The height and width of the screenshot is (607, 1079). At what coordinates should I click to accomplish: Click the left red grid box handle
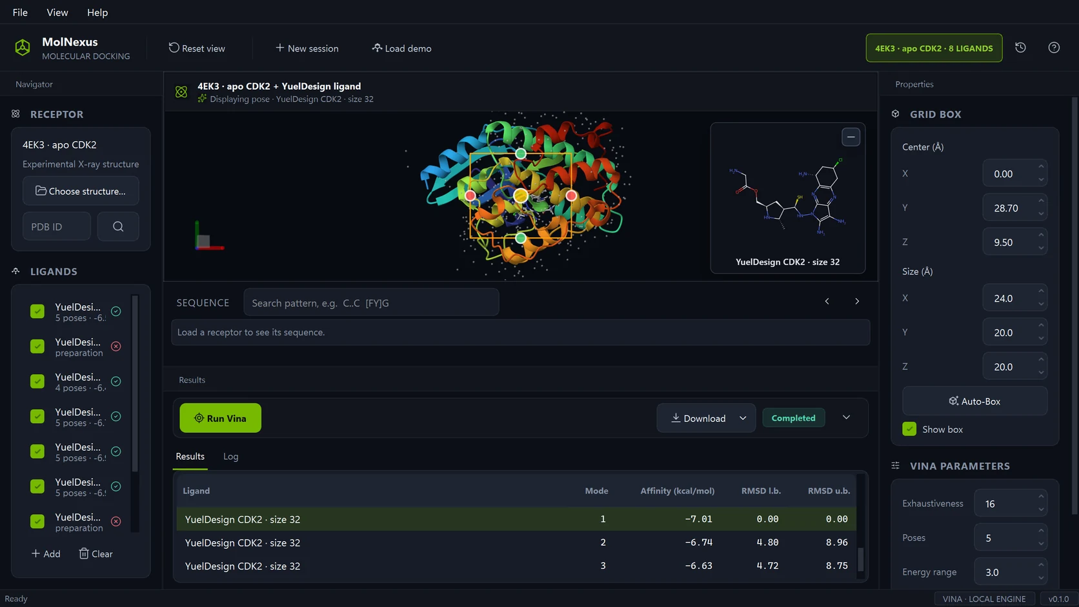[470, 195]
